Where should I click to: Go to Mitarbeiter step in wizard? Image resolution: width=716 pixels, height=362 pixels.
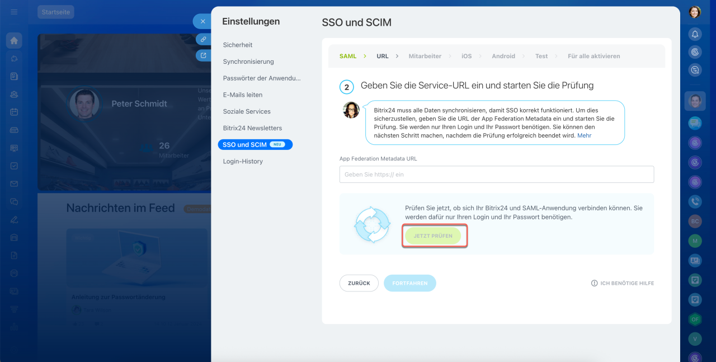tap(425, 56)
